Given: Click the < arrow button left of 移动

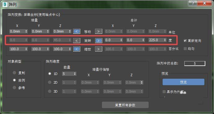Looking at the screenshot, I should pyautogui.click(x=76, y=31).
